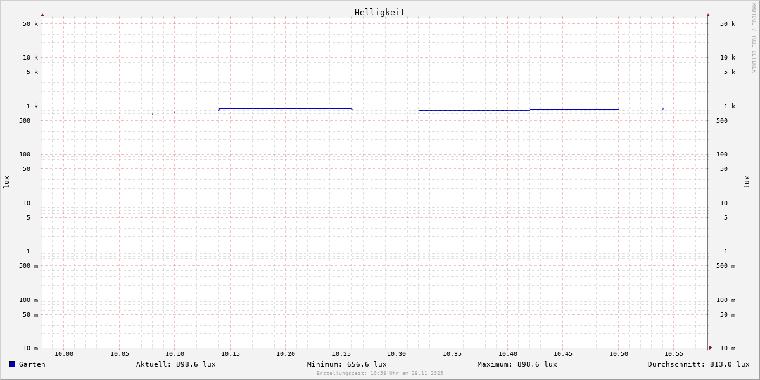
Task: Click the left axis 500 m label
Action: point(28,266)
